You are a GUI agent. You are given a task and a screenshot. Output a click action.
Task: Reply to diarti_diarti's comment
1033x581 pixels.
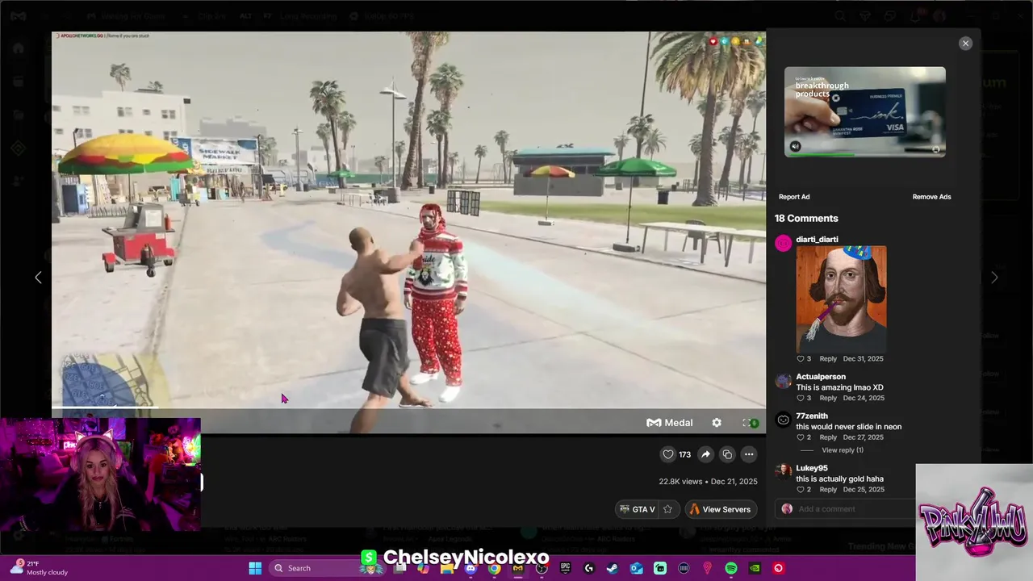tap(828, 359)
